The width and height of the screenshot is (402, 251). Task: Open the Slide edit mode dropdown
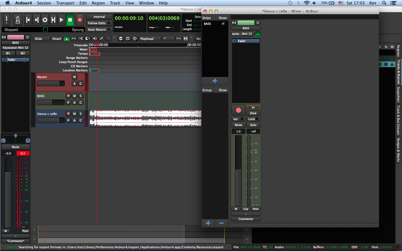(41, 38)
